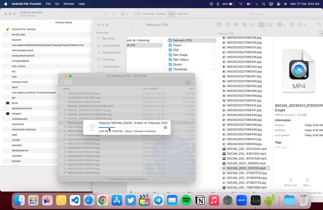This screenshot has height=210, width=323.
Task: Click Activity Monitor search field
Action: (x=285, y=14)
